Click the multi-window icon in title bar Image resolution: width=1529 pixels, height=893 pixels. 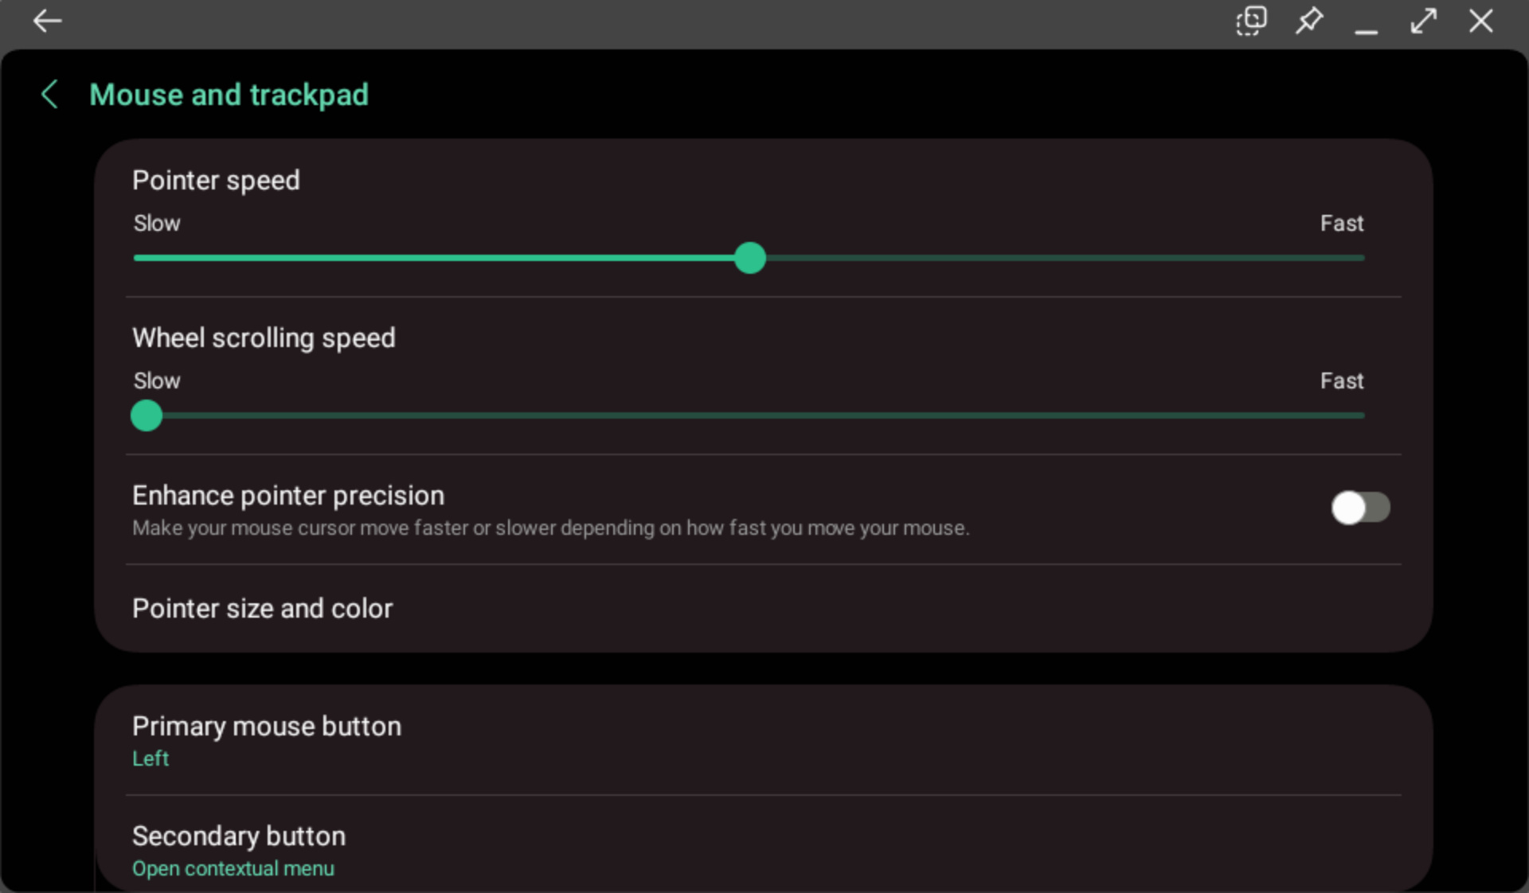click(1251, 21)
